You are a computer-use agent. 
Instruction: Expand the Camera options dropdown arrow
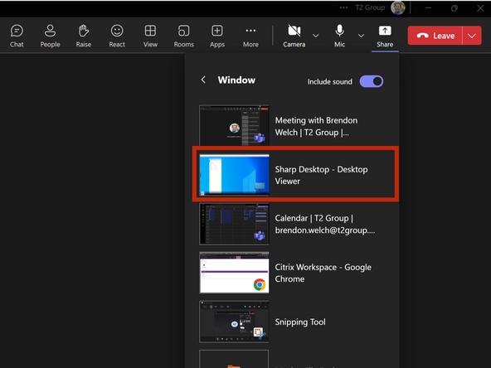(x=316, y=36)
